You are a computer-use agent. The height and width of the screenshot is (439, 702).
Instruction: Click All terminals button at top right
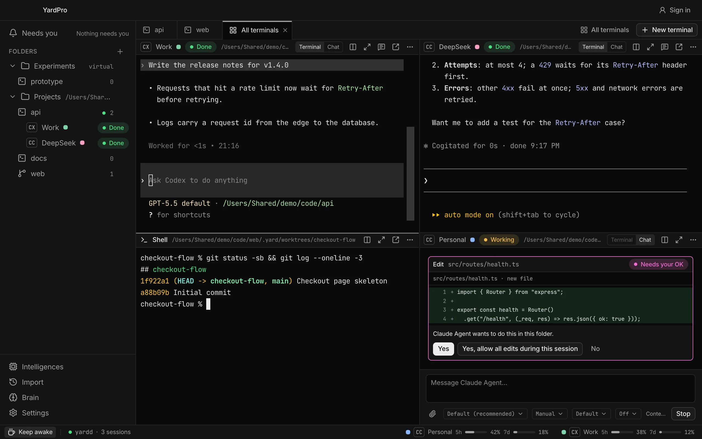pyautogui.click(x=605, y=30)
